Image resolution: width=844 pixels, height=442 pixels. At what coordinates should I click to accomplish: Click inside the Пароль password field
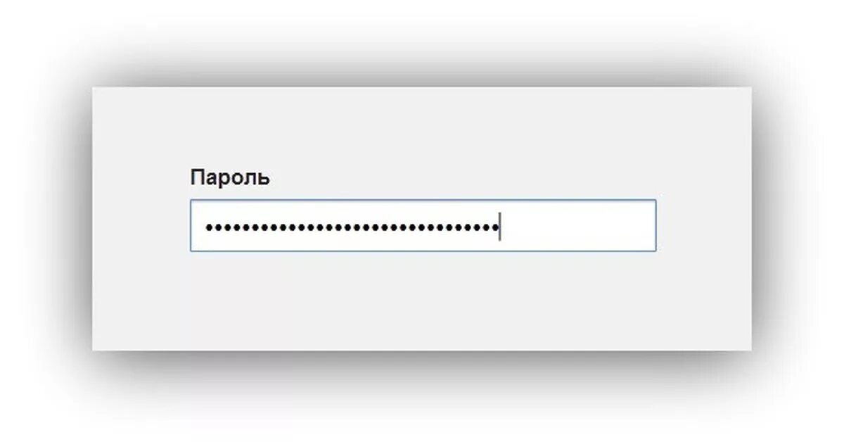423,226
